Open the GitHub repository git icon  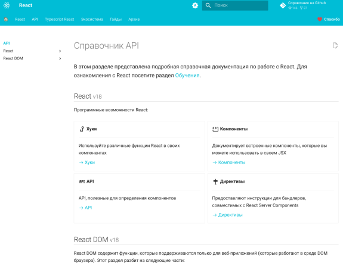(x=283, y=5)
